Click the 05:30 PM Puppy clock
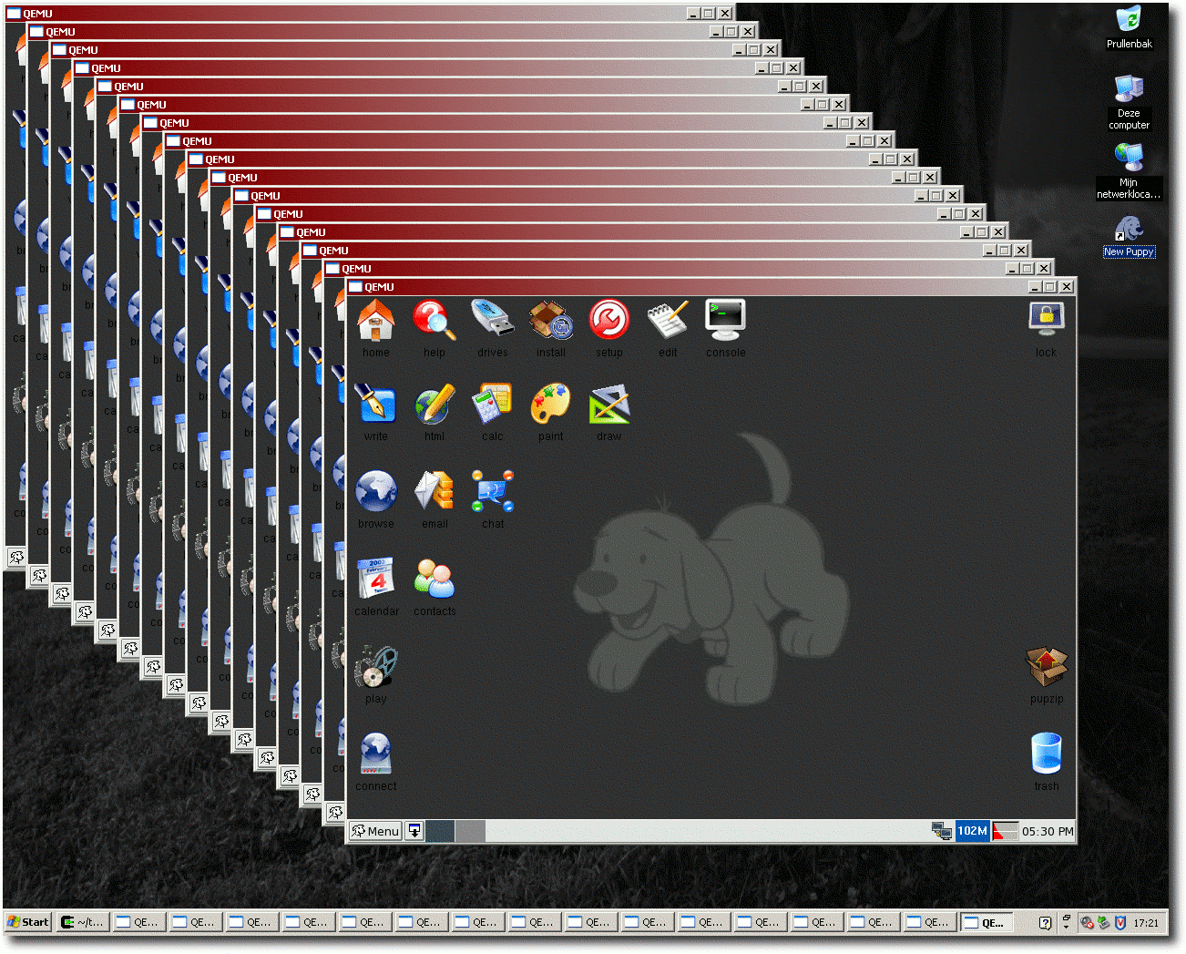1186x954 pixels. pos(1048,831)
